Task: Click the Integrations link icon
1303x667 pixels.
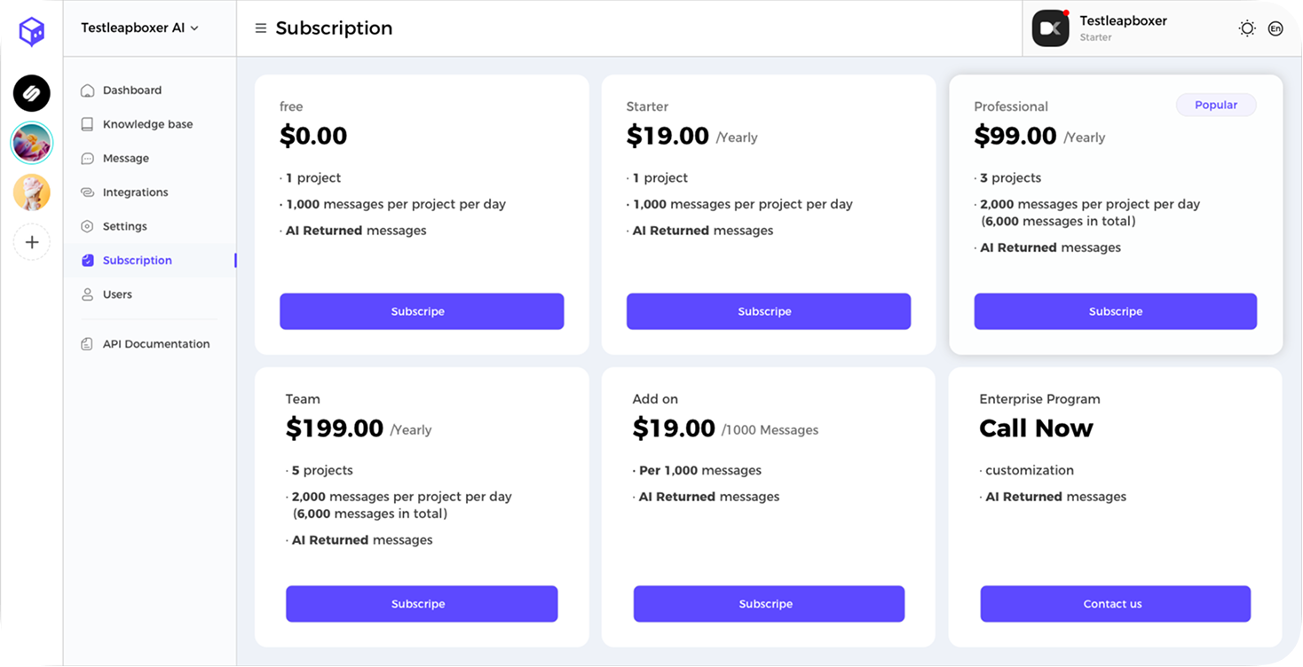Action: [x=87, y=192]
